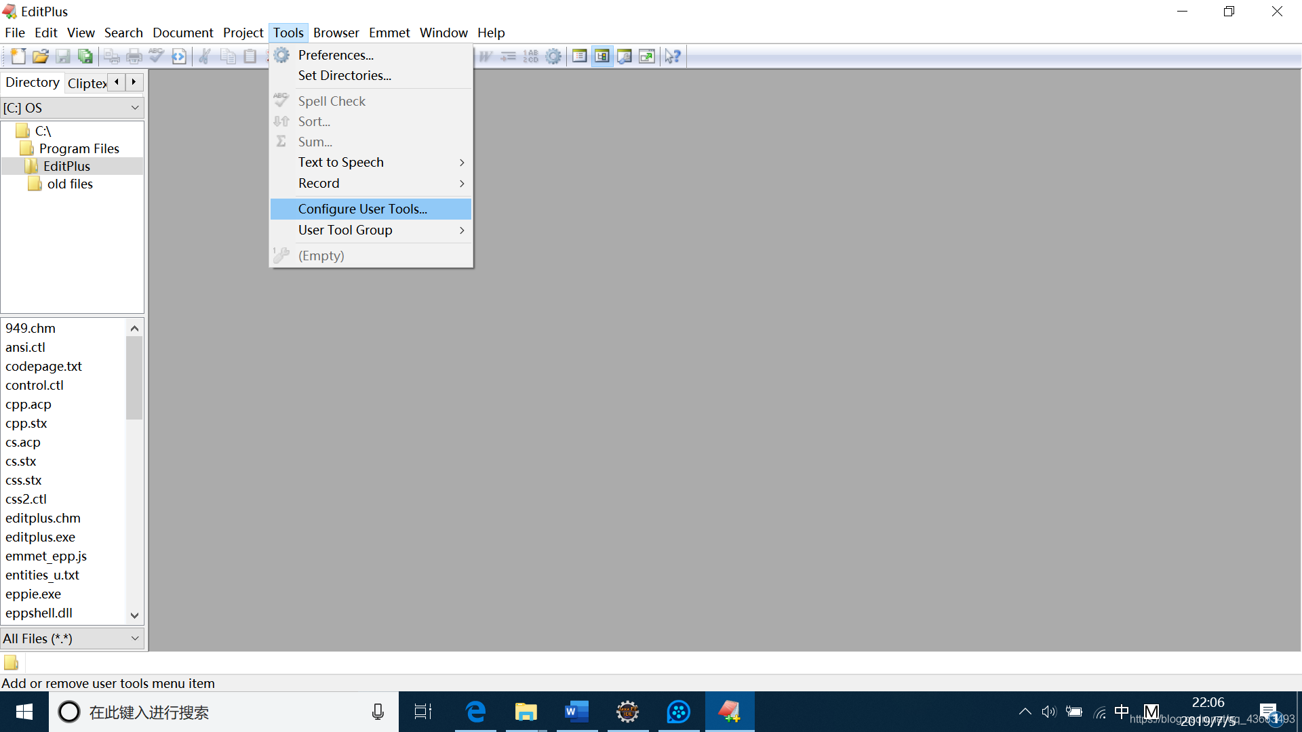Image resolution: width=1302 pixels, height=732 pixels.
Task: Open the All Files (*.*) filter dropdown
Action: coord(73,638)
